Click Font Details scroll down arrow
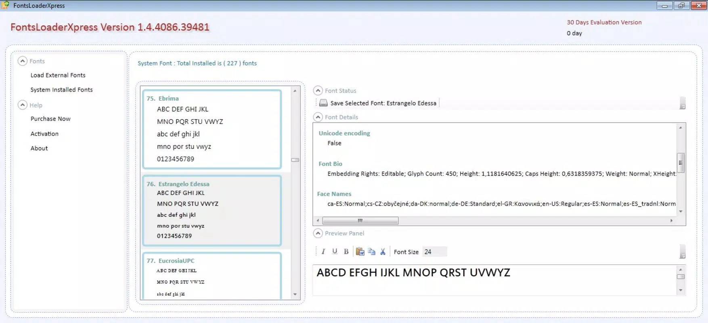 (681, 212)
